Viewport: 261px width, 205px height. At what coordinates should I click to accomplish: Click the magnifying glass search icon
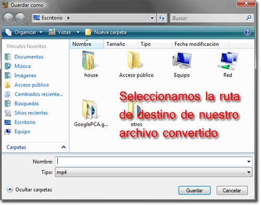coord(249,18)
